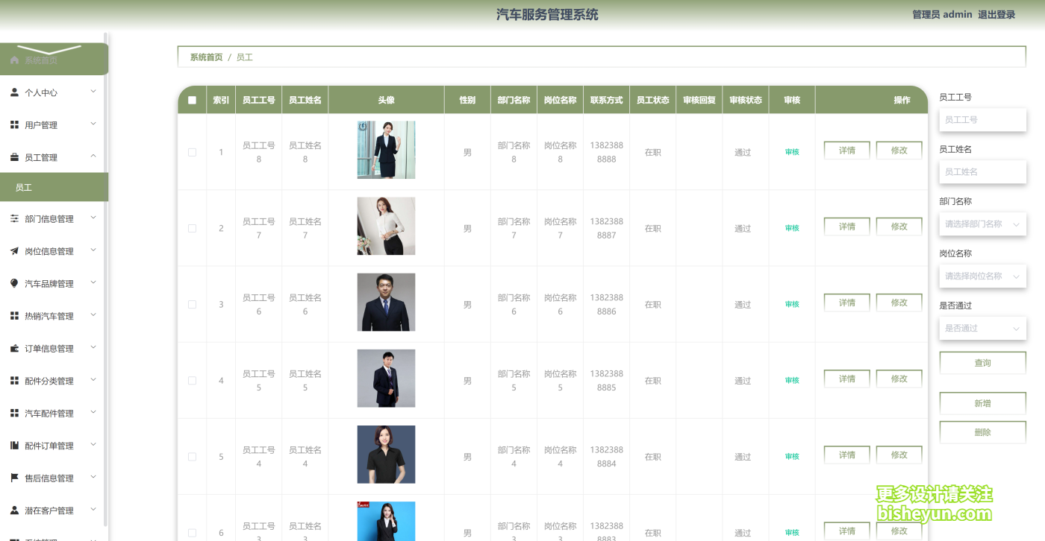Click 审核 link for employee 员工工号6
The image size is (1045, 541).
click(x=792, y=304)
